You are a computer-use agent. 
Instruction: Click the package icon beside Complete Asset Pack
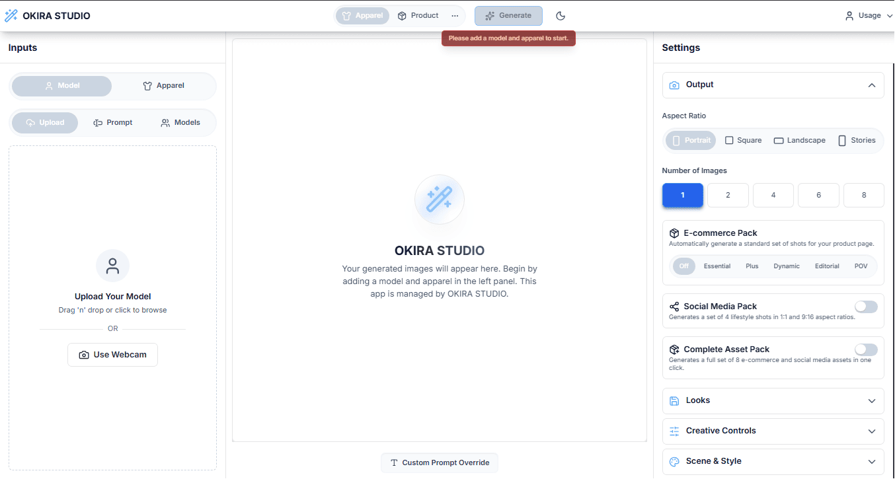[674, 350]
